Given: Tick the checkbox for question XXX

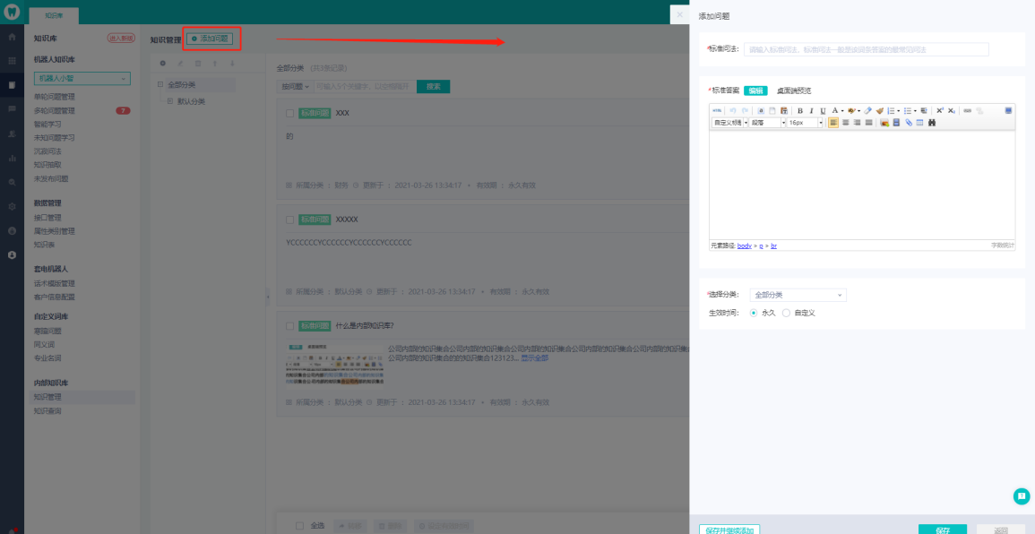Looking at the screenshot, I should [x=289, y=113].
